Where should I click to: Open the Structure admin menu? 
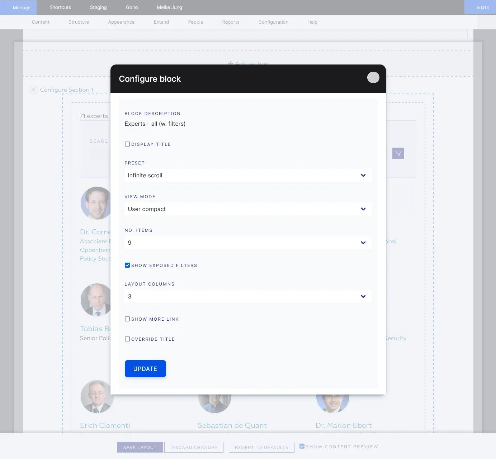(x=79, y=22)
